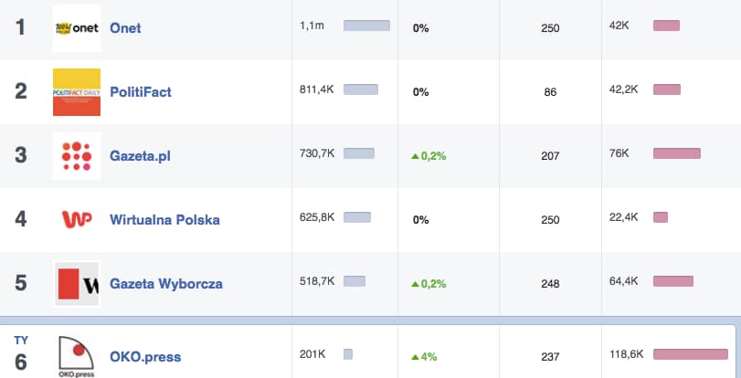Click the Onet page logo
741x378 pixels.
(77, 28)
